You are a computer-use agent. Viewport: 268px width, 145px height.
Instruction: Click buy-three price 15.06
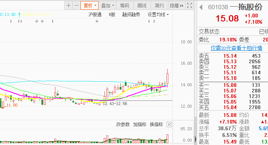click(230, 96)
